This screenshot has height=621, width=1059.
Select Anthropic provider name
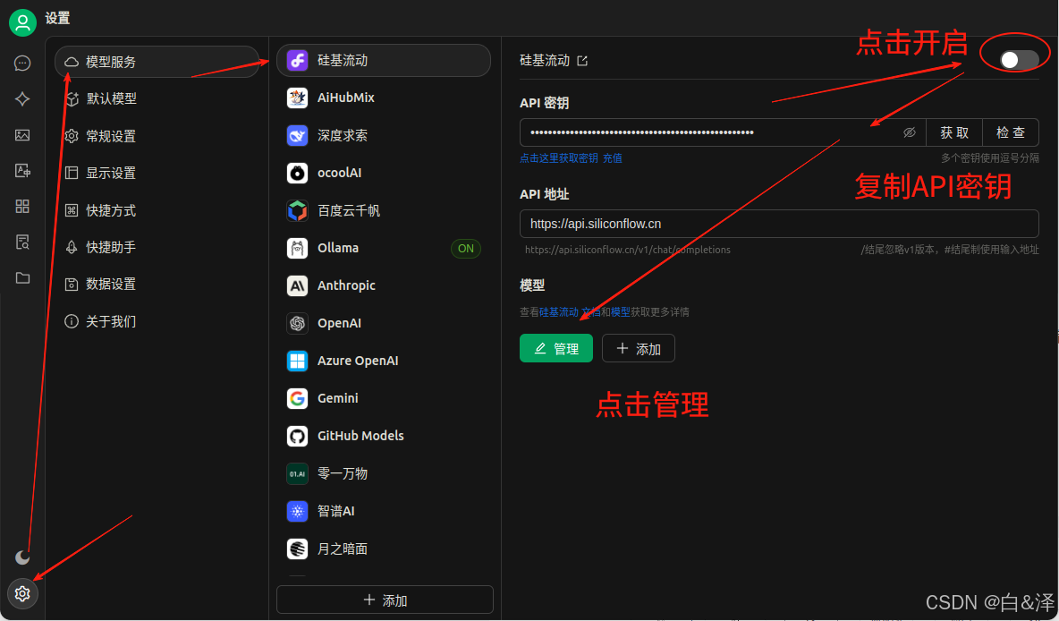click(346, 285)
